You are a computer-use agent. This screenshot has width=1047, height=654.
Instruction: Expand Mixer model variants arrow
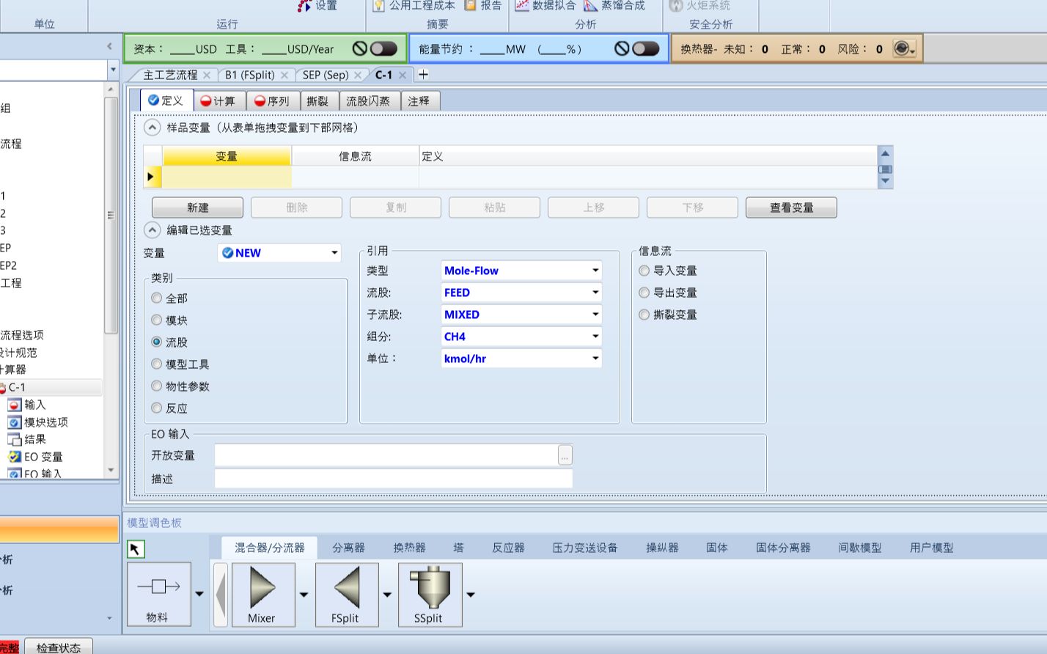point(304,595)
